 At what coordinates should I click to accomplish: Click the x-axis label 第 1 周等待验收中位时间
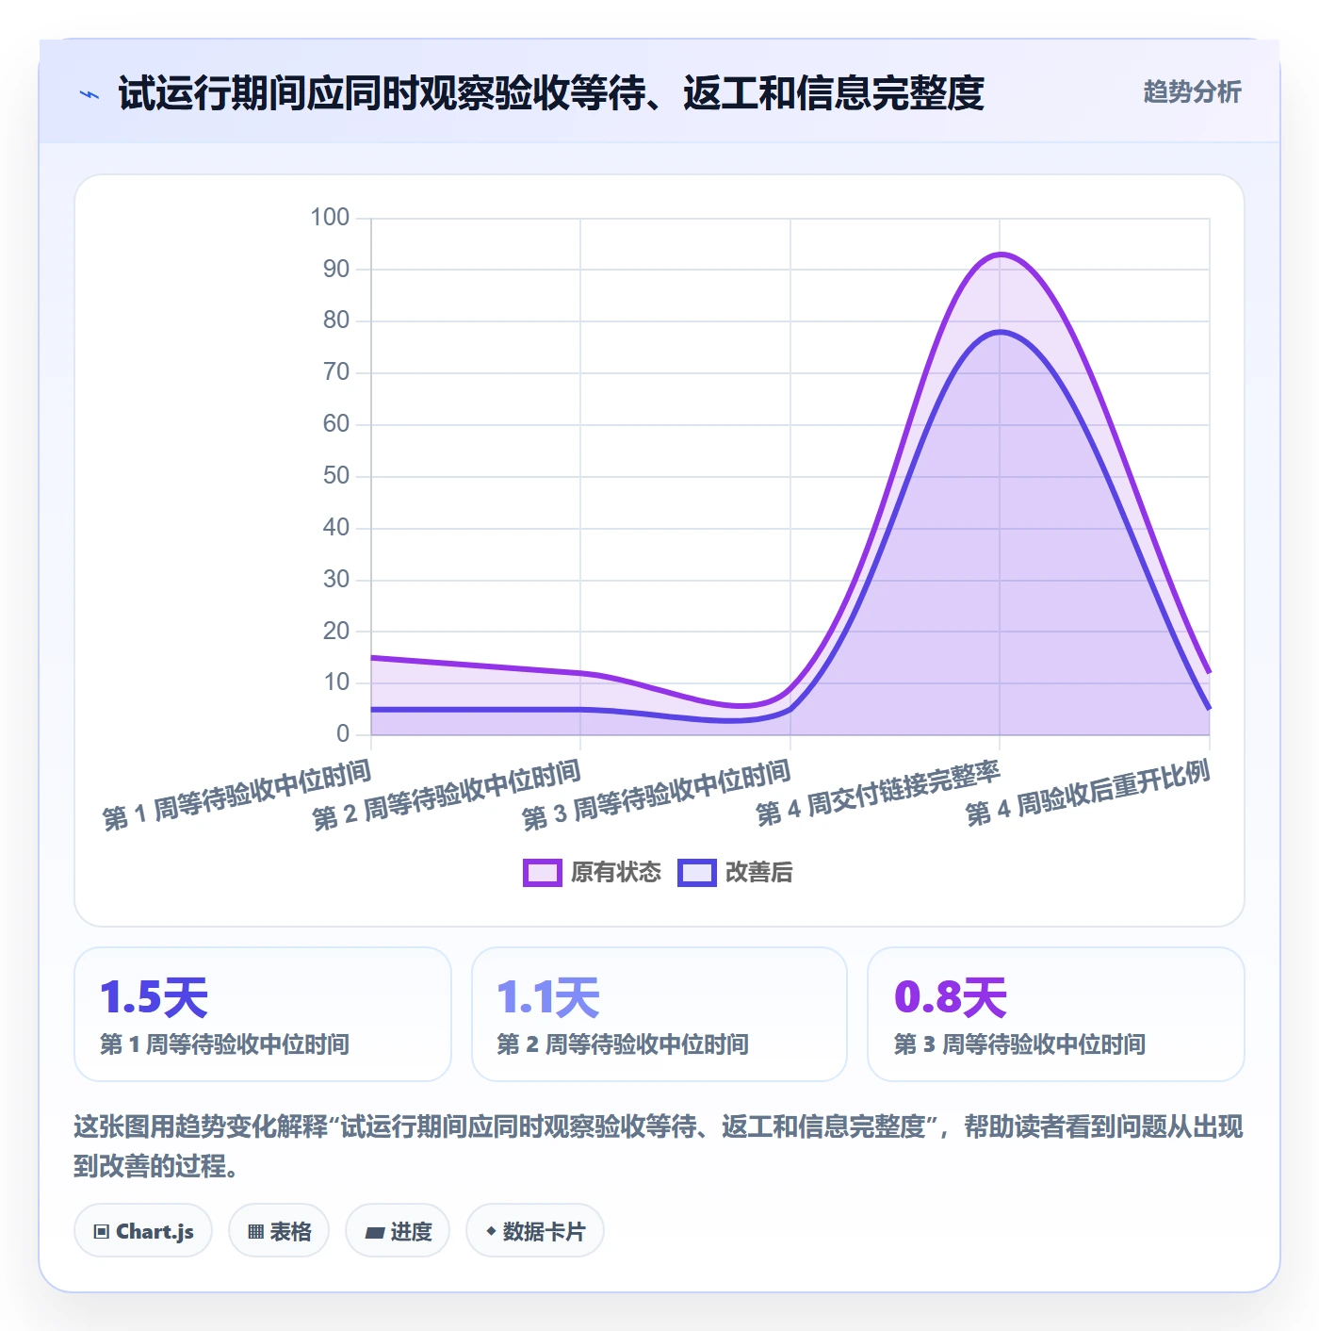pos(237,797)
